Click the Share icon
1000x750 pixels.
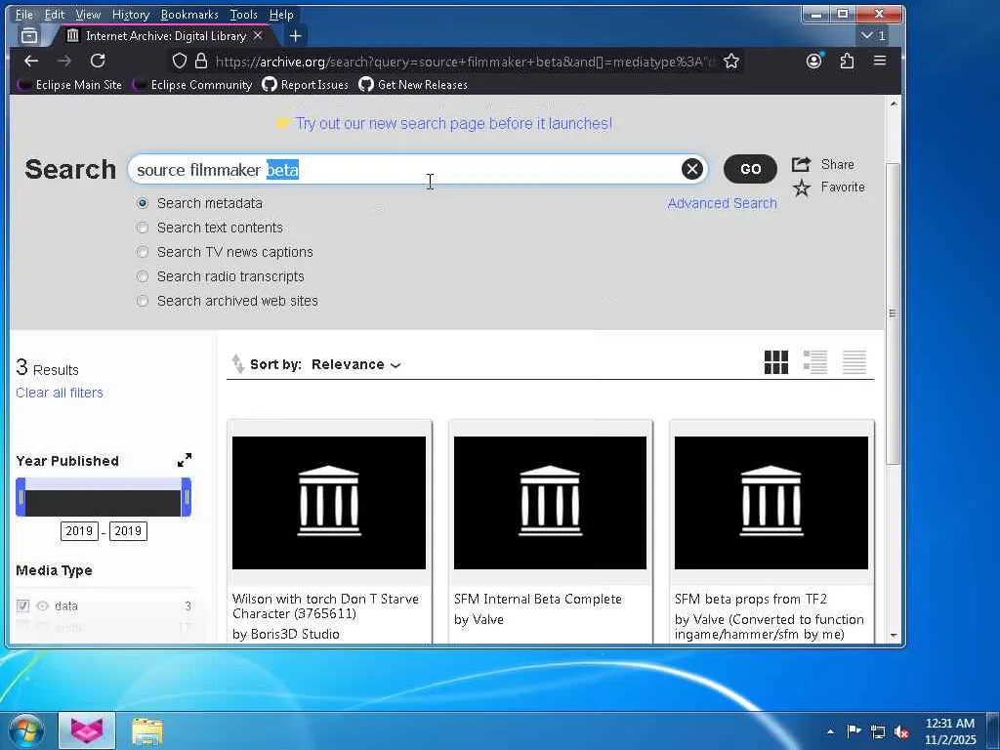point(802,164)
